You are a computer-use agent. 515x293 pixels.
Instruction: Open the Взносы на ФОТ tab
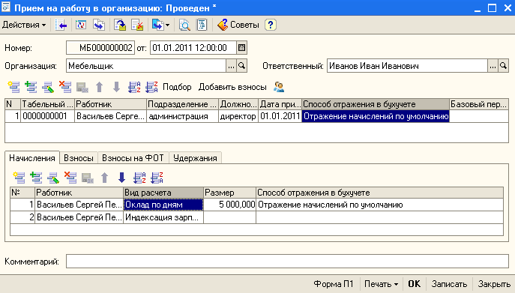[x=133, y=158]
